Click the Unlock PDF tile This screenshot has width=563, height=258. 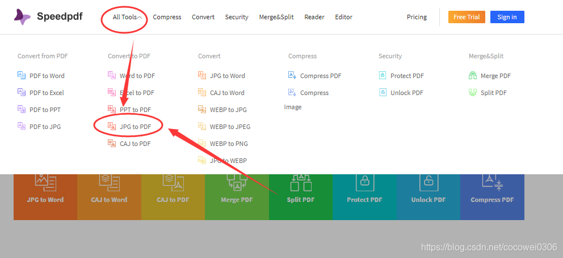coord(428,197)
